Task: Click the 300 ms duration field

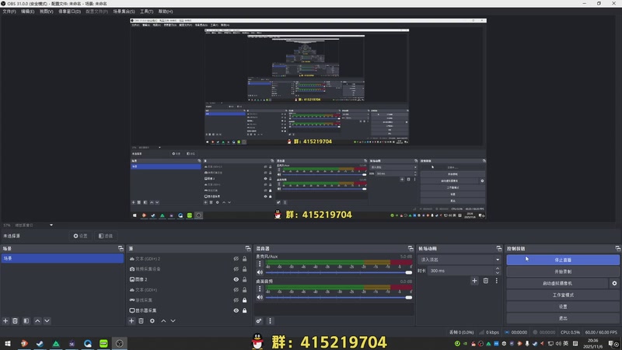Action: [461, 271]
